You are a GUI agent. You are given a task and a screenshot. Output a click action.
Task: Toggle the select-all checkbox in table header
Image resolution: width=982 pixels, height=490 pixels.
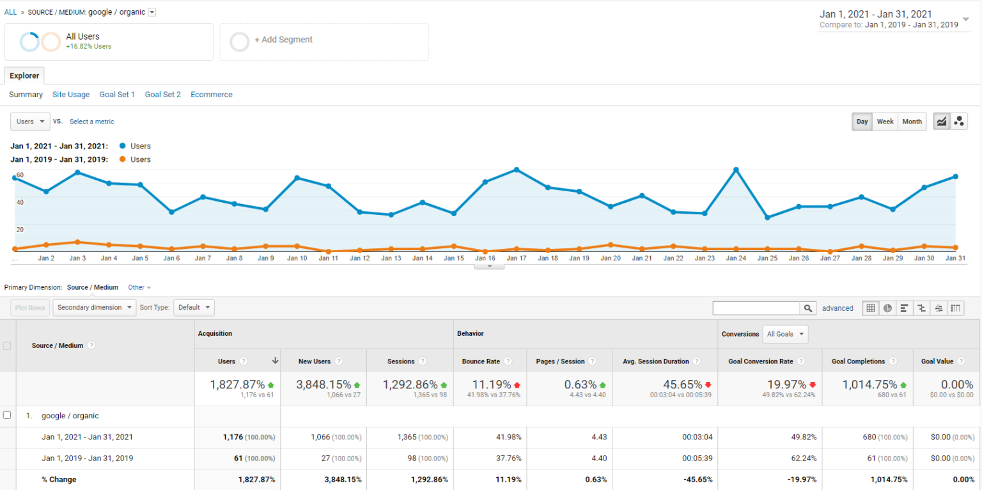tap(7, 345)
